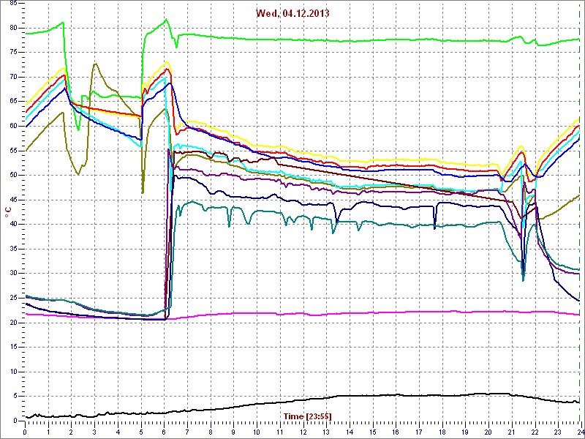This screenshot has height=439, width=585.
Task: Click hour 4 on the time axis
Action: pyautogui.click(x=118, y=432)
